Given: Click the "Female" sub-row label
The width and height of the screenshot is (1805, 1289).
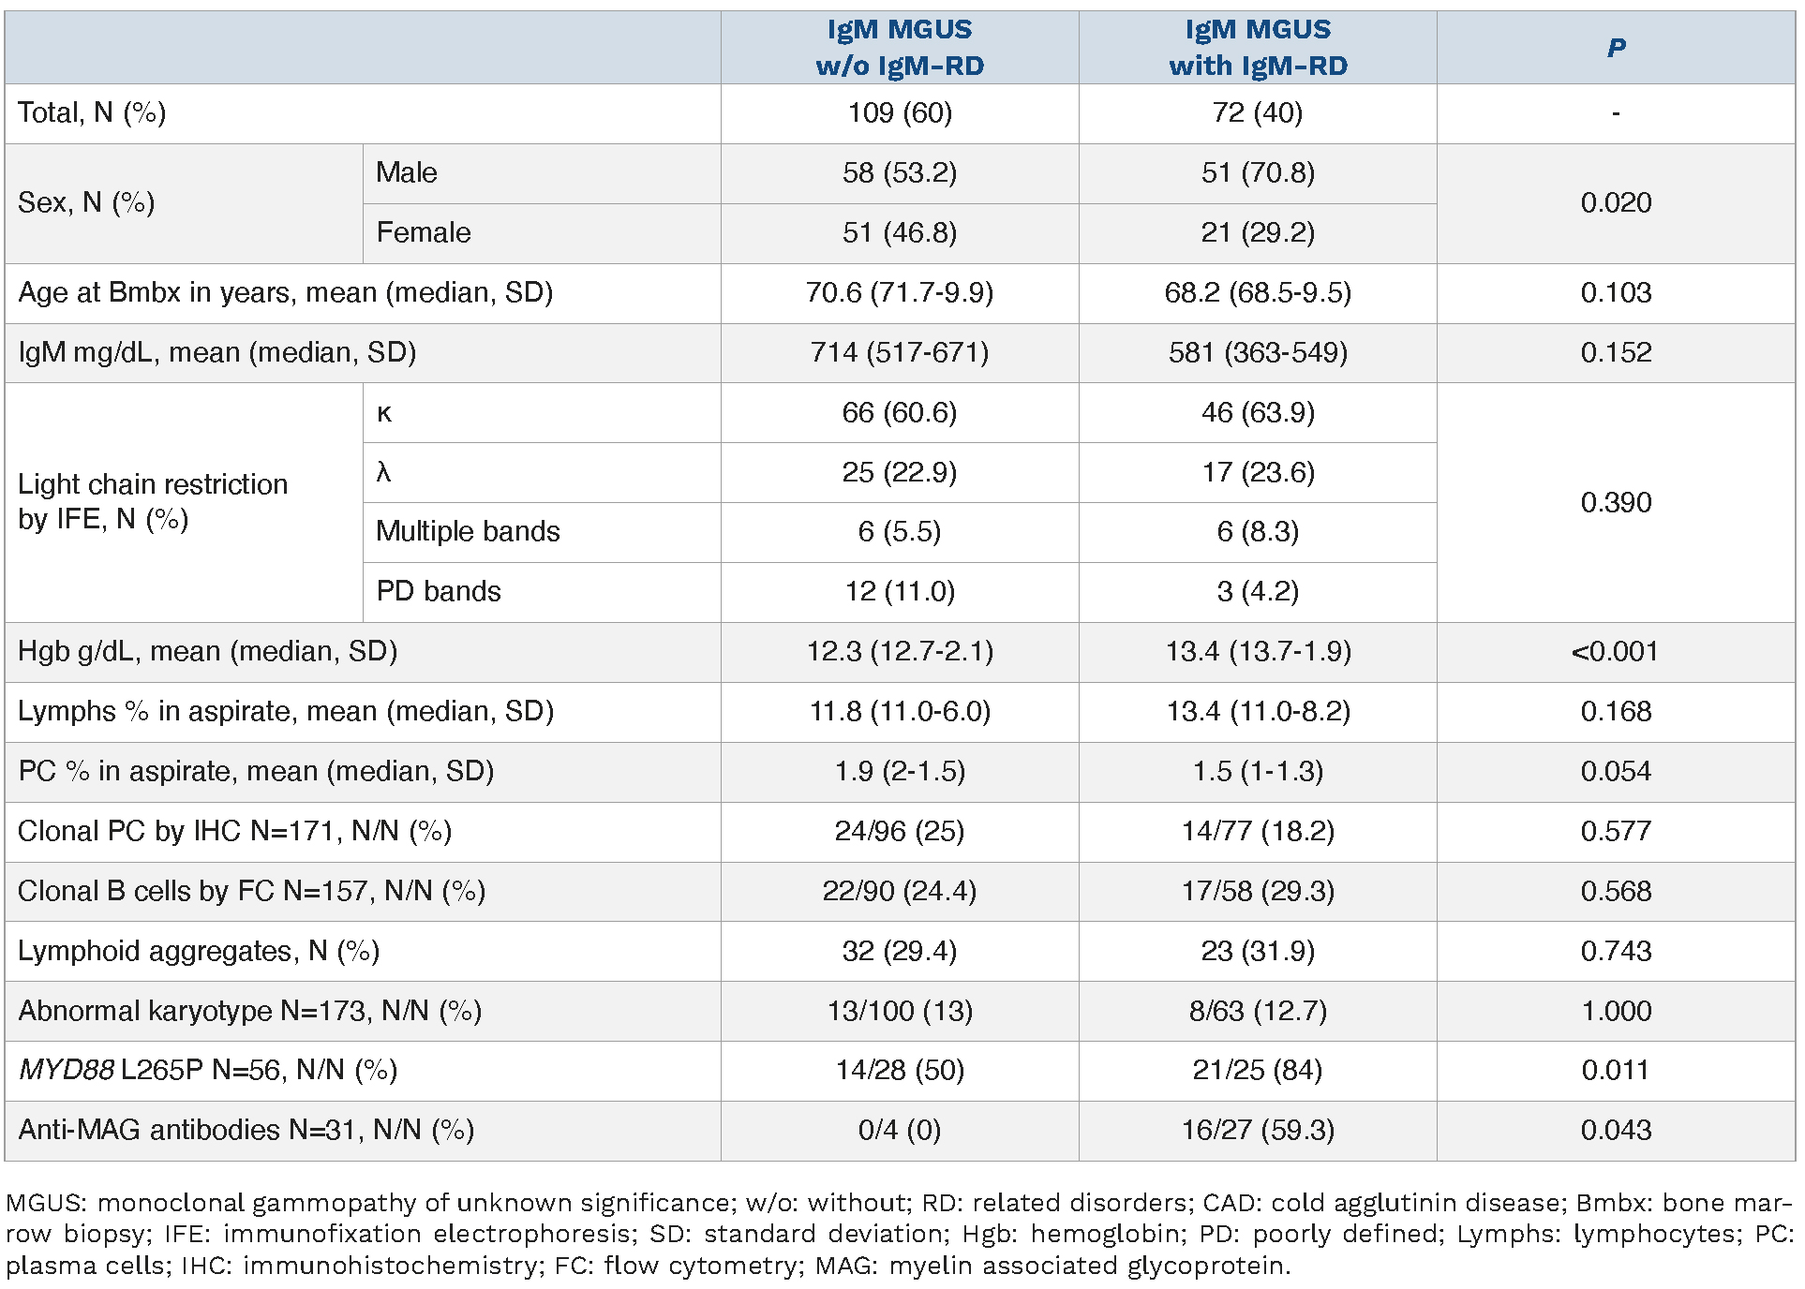Looking at the screenshot, I should click(424, 232).
